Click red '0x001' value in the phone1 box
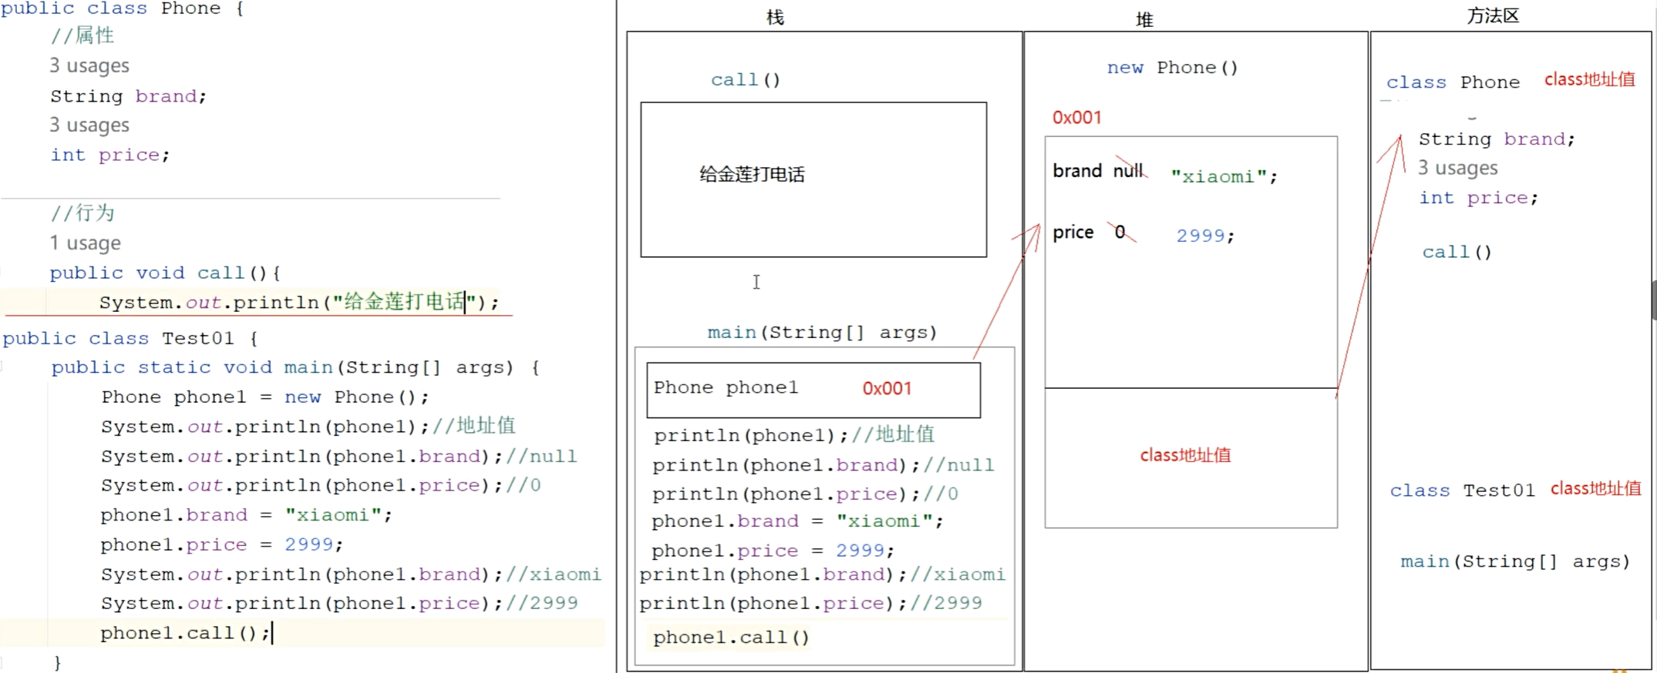Image resolution: width=1657 pixels, height=673 pixels. 887,389
